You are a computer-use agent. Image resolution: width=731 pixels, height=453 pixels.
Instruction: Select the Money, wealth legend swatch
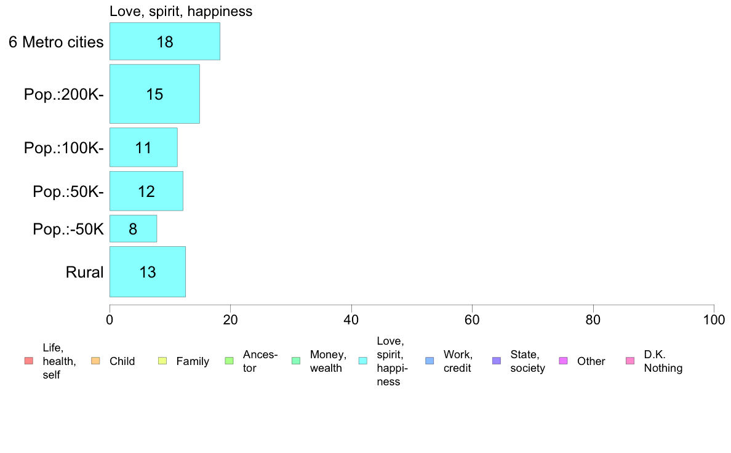click(296, 361)
